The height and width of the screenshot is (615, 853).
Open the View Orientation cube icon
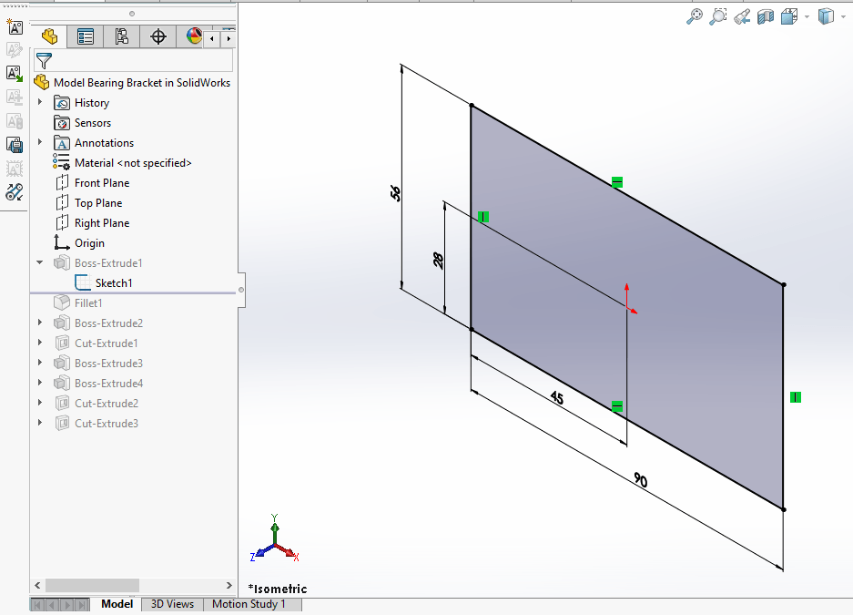pyautogui.click(x=788, y=16)
